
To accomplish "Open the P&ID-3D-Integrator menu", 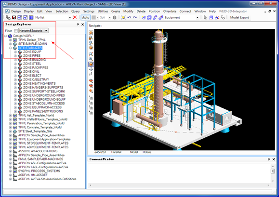I will [x=233, y=11].
